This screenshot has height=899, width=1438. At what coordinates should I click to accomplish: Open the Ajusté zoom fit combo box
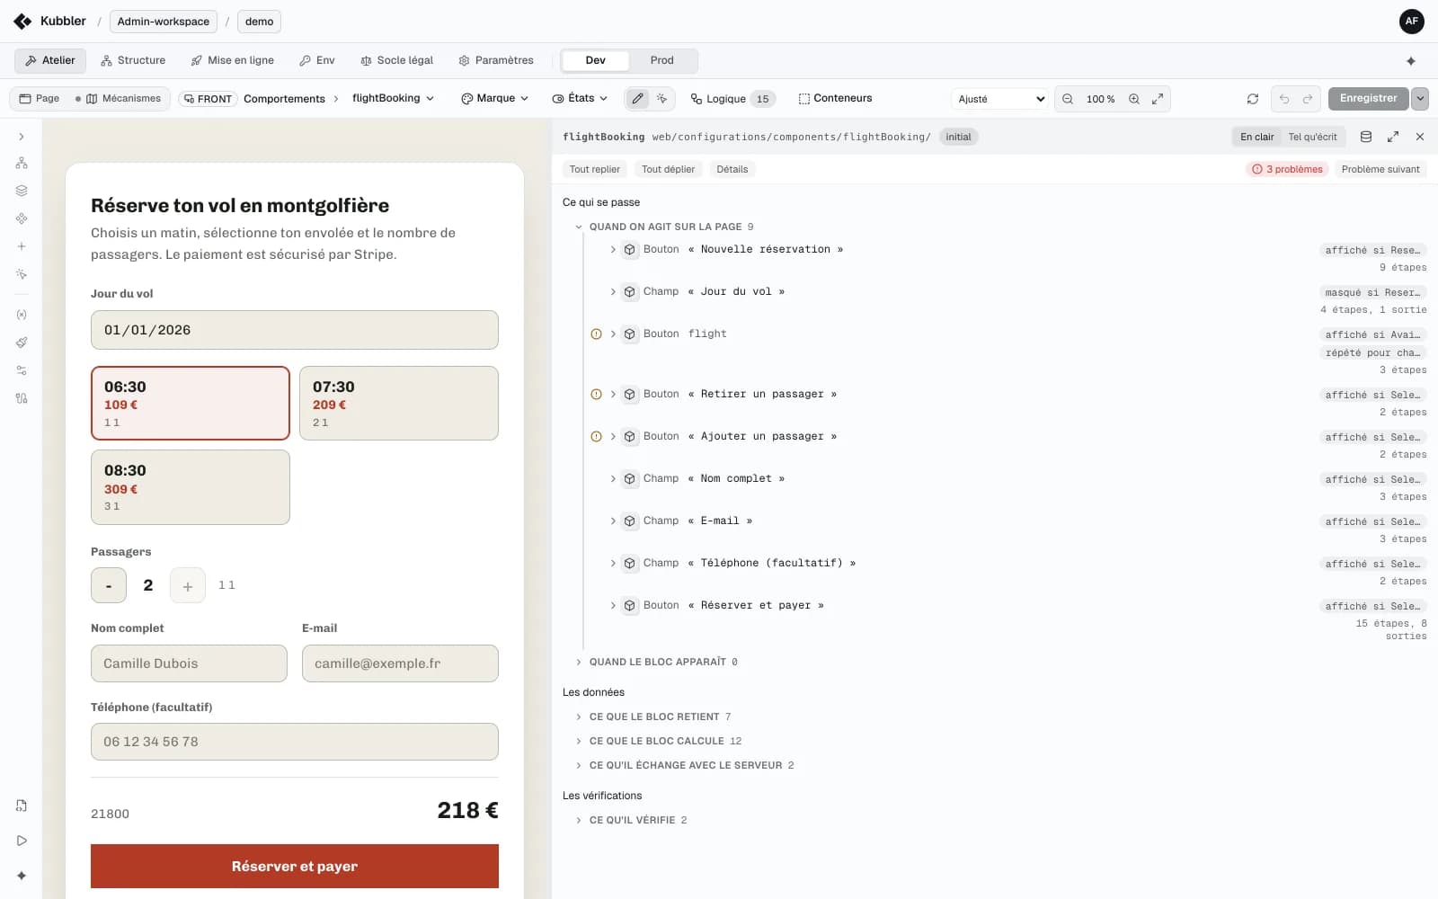1001,99
